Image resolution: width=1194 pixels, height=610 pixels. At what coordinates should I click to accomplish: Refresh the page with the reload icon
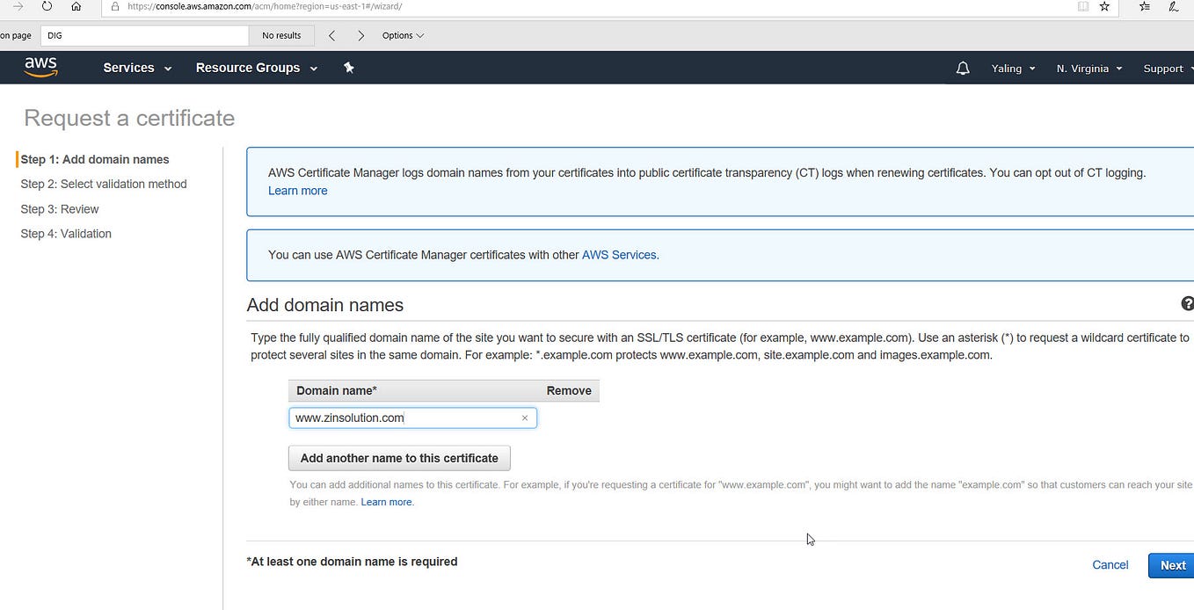pos(47,6)
